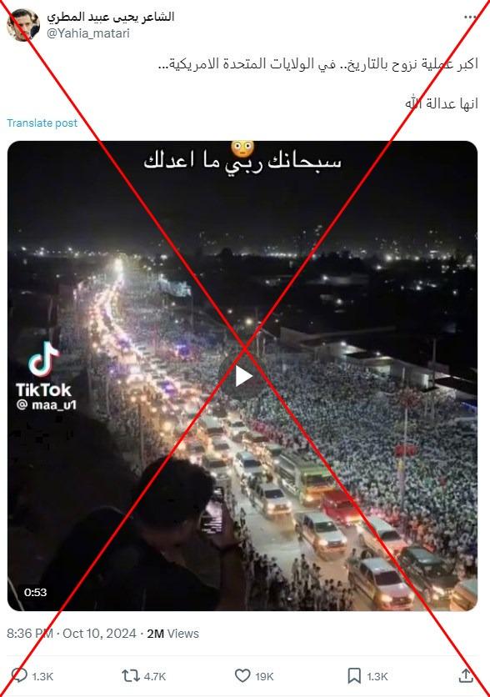Screen dimensions: 490x697
Task: Click the reply speech bubble icon
Action: (x=19, y=675)
